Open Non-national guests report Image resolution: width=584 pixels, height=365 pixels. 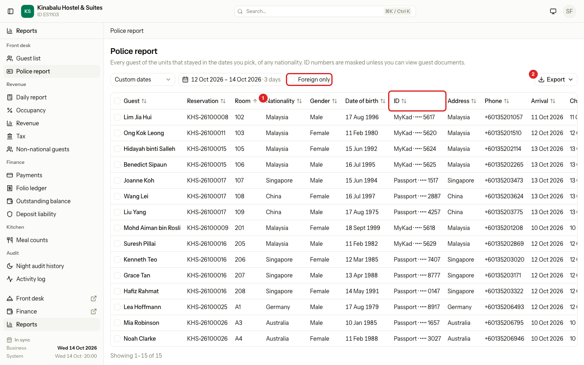(x=52, y=149)
